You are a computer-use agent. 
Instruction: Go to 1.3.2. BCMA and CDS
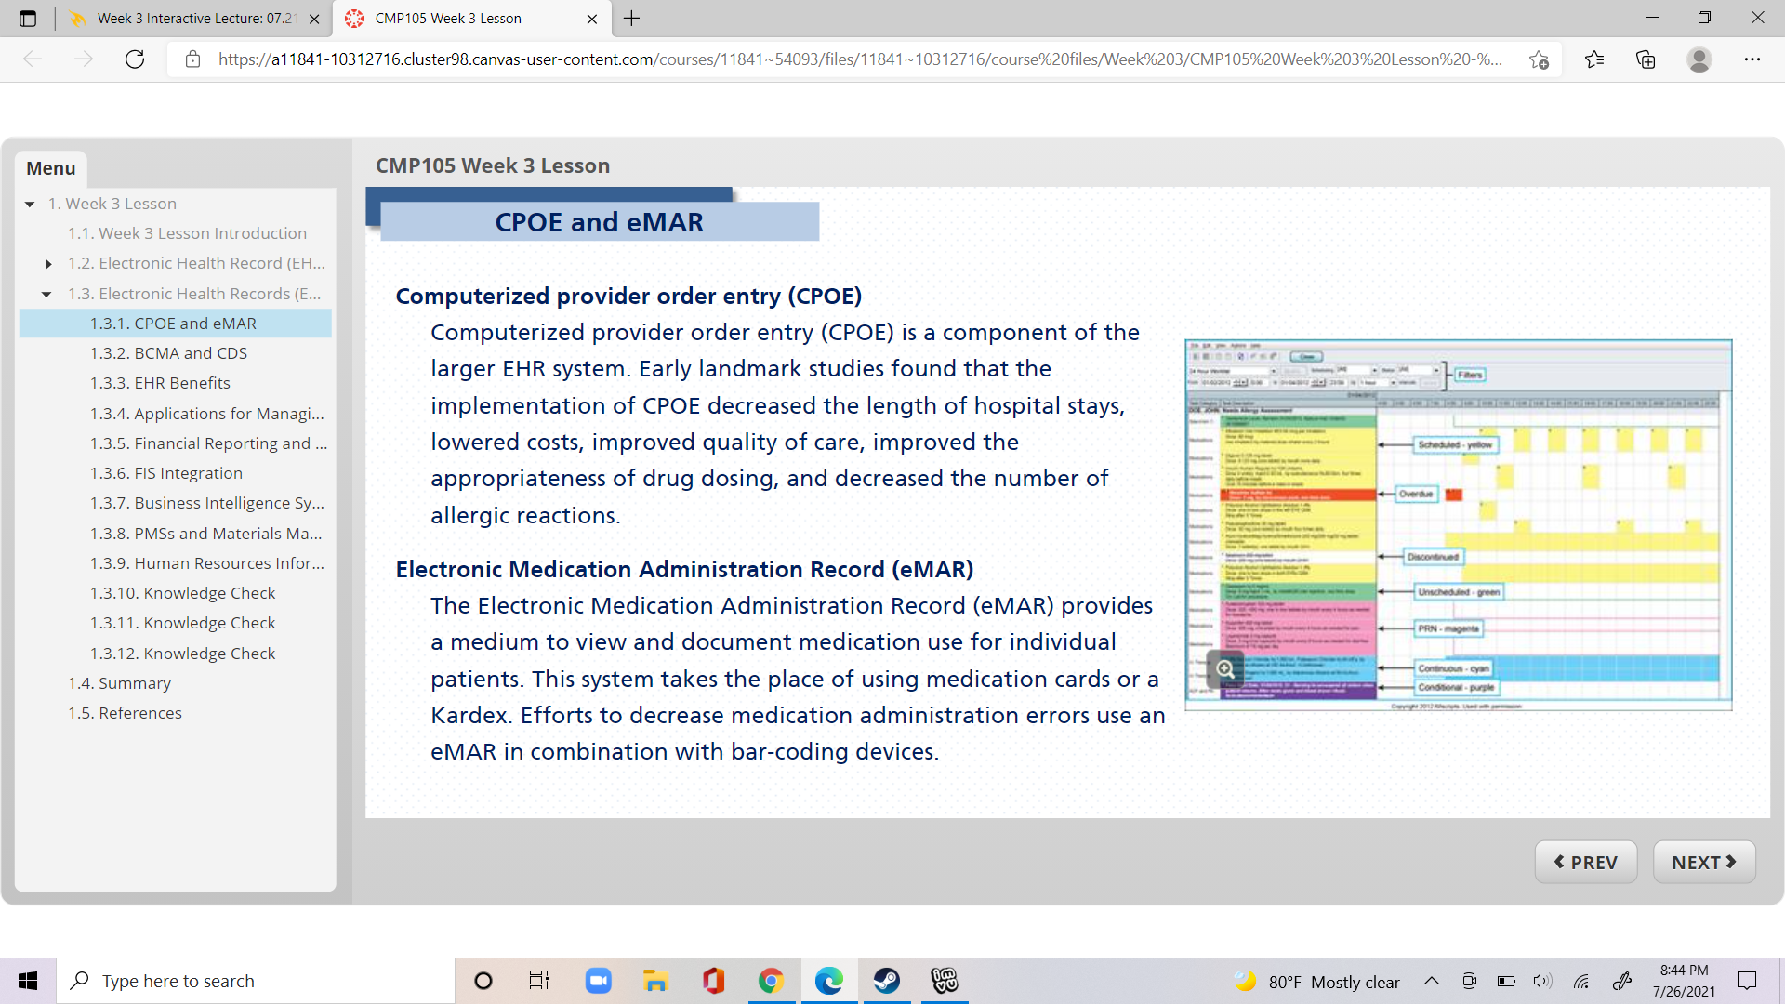tap(168, 353)
